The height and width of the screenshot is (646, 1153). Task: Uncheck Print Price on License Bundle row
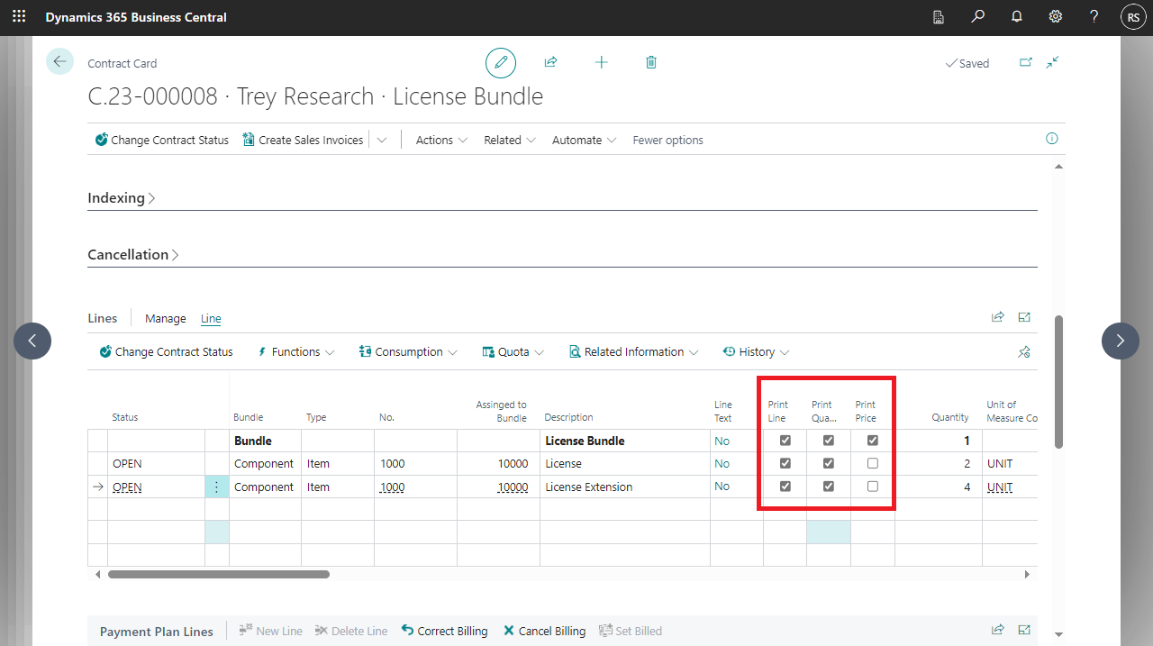872,441
